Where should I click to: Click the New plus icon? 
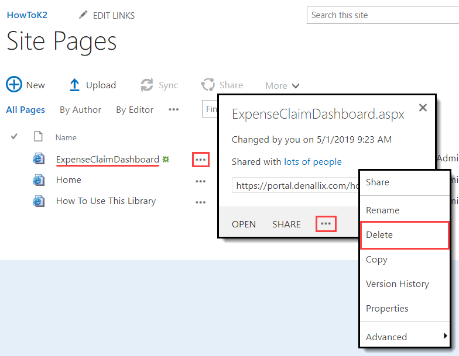[x=14, y=84]
